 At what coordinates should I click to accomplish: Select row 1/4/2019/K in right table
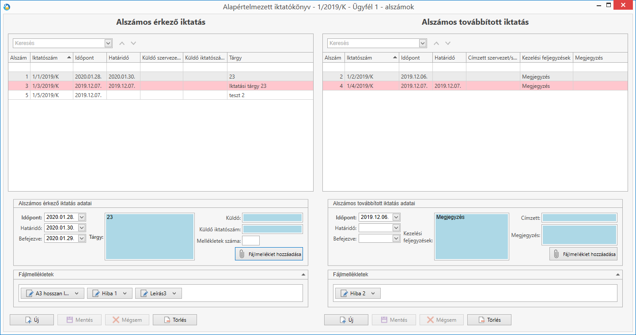click(475, 86)
